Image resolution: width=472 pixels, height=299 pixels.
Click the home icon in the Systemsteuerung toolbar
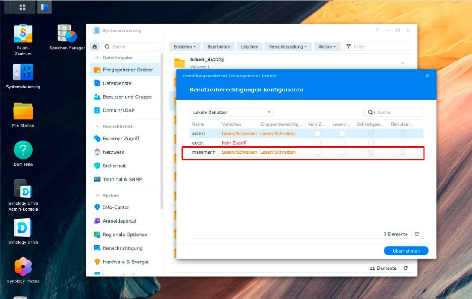pyautogui.click(x=95, y=46)
